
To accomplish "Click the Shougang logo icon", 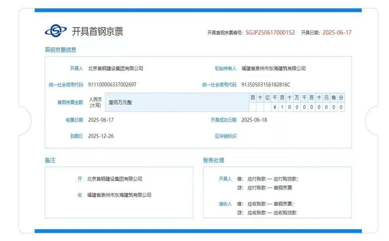I will [x=56, y=31].
